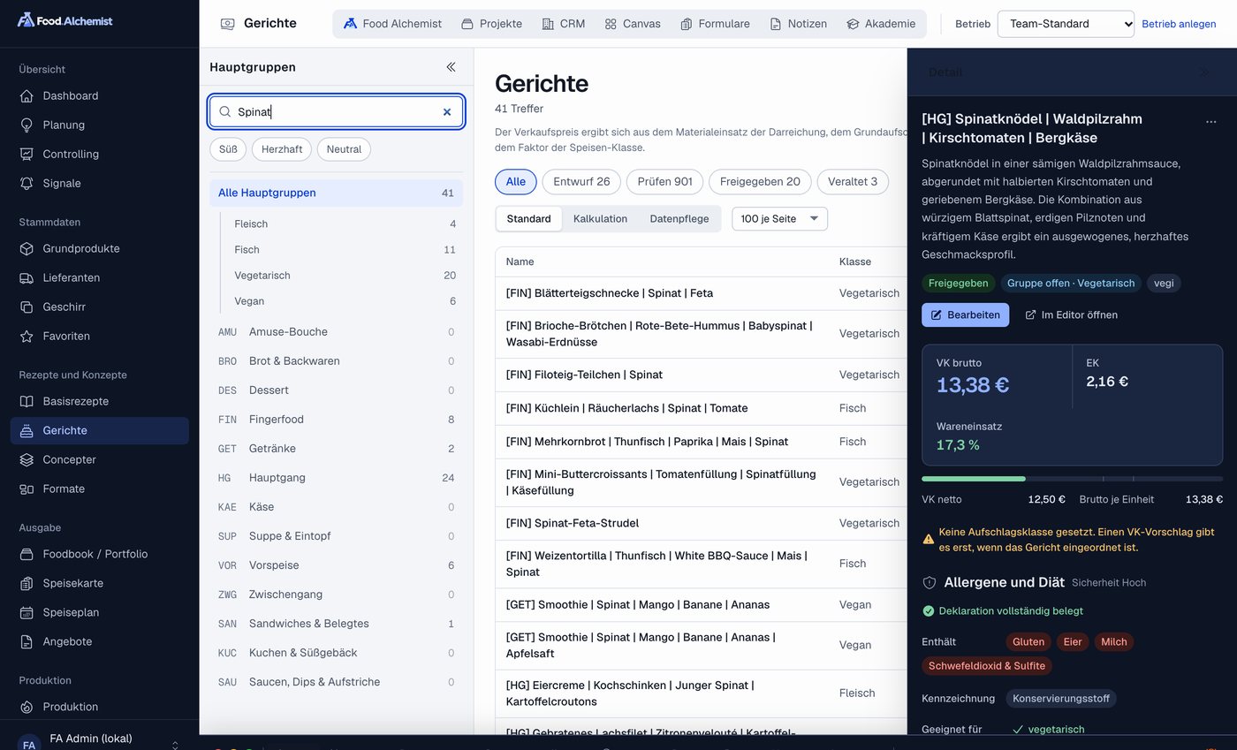
Task: Click the Bearbeiten button
Action: click(965, 315)
